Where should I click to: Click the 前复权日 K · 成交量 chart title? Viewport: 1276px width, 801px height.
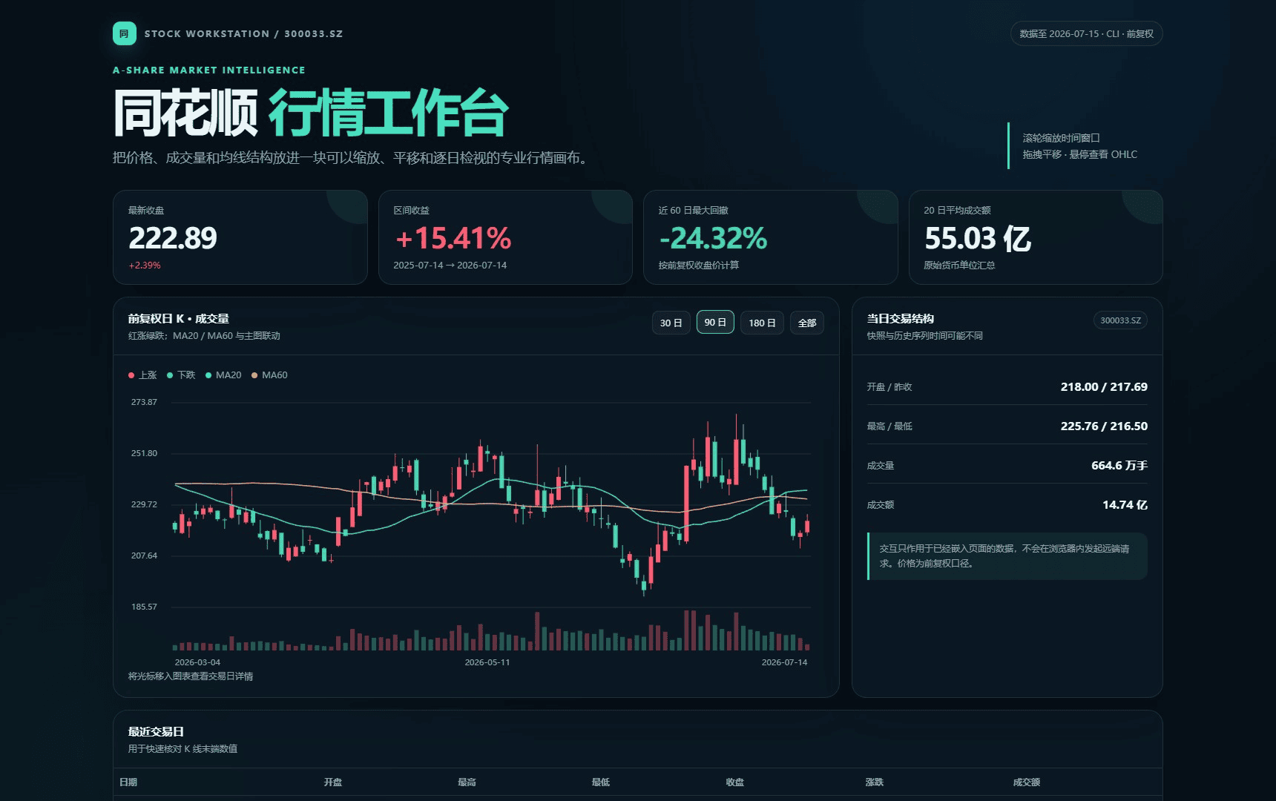point(179,319)
